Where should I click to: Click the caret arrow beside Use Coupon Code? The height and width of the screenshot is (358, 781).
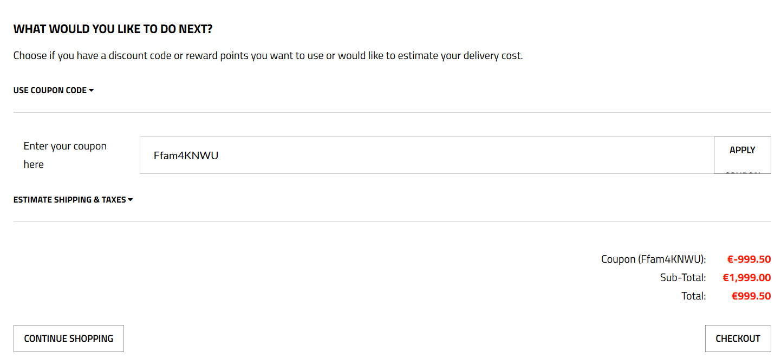[92, 90]
